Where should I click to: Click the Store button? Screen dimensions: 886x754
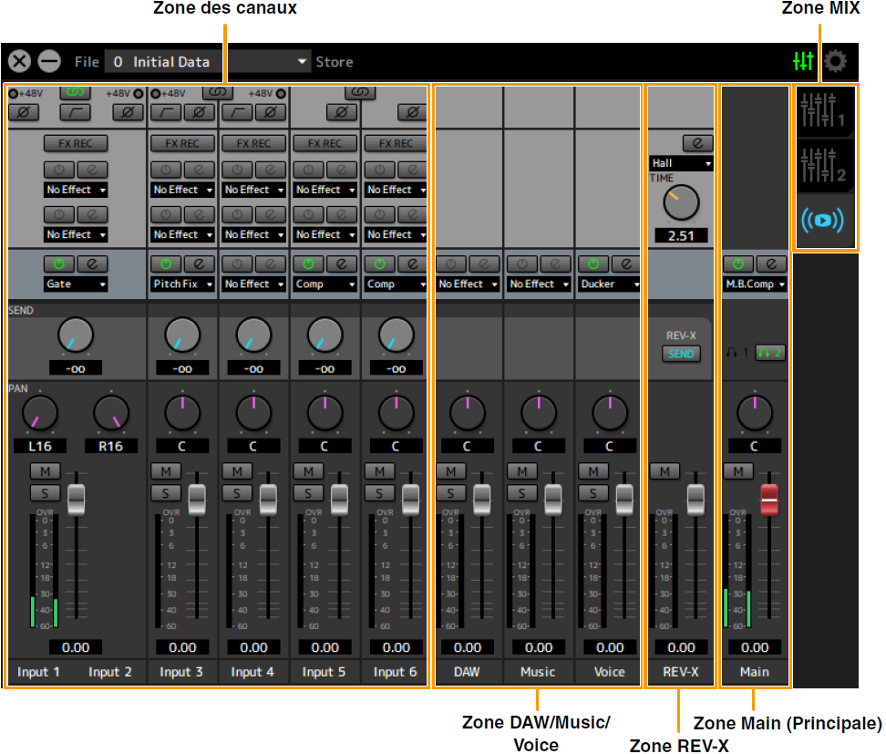coord(335,62)
